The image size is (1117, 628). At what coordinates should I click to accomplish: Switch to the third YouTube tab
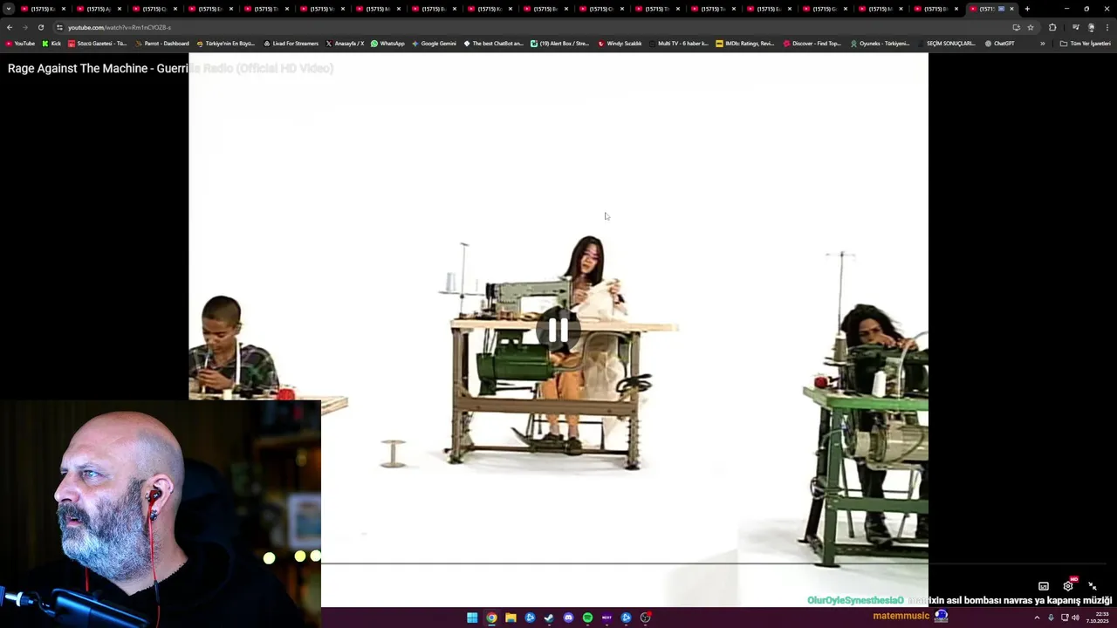click(x=154, y=9)
